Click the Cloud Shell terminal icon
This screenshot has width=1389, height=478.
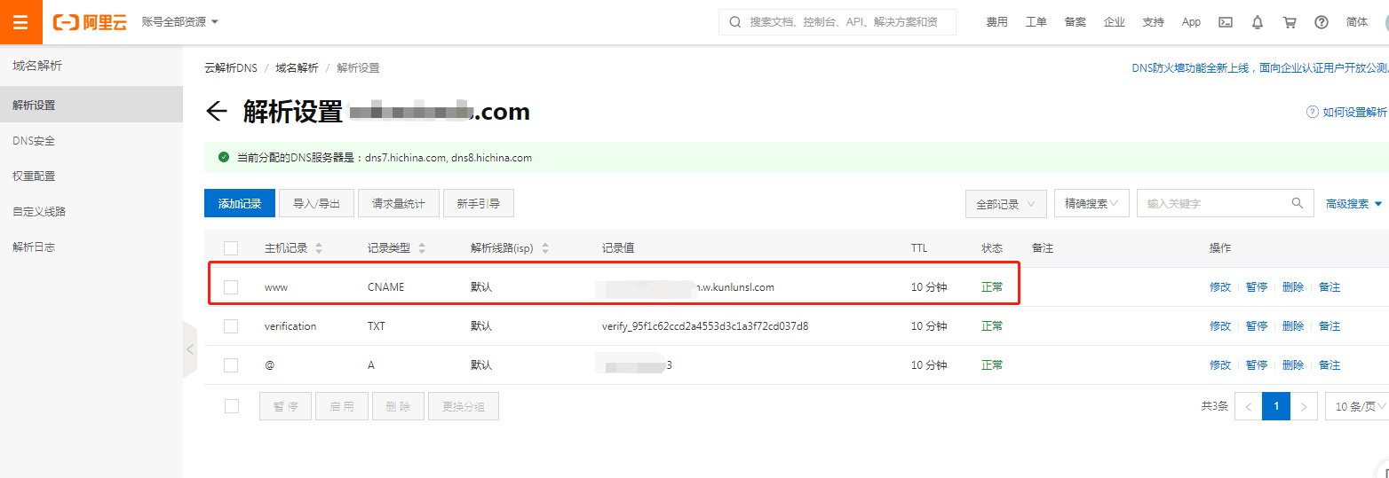click(x=1225, y=22)
